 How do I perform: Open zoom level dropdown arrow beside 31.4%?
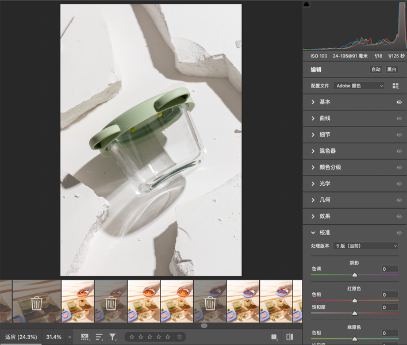[70, 337]
